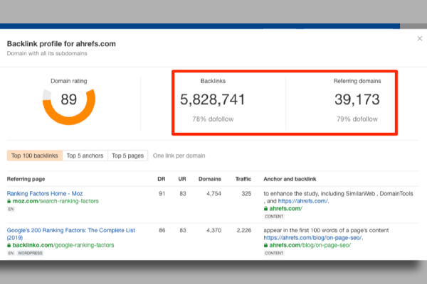This screenshot has height=284, width=427.
Task: Open the Top 5 pages tab
Action: tap(127, 155)
